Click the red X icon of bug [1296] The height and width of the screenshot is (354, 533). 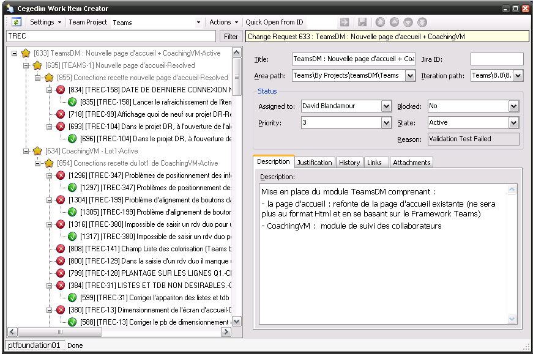pos(61,175)
